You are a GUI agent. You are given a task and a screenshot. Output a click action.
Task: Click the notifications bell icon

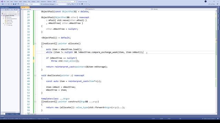click(218, 119)
